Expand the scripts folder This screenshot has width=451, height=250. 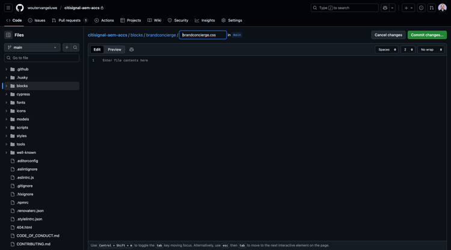pyautogui.click(x=7, y=127)
